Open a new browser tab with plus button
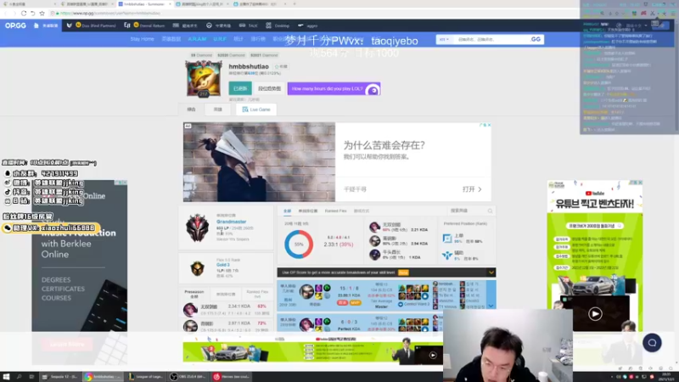The image size is (679, 382). coord(295,4)
